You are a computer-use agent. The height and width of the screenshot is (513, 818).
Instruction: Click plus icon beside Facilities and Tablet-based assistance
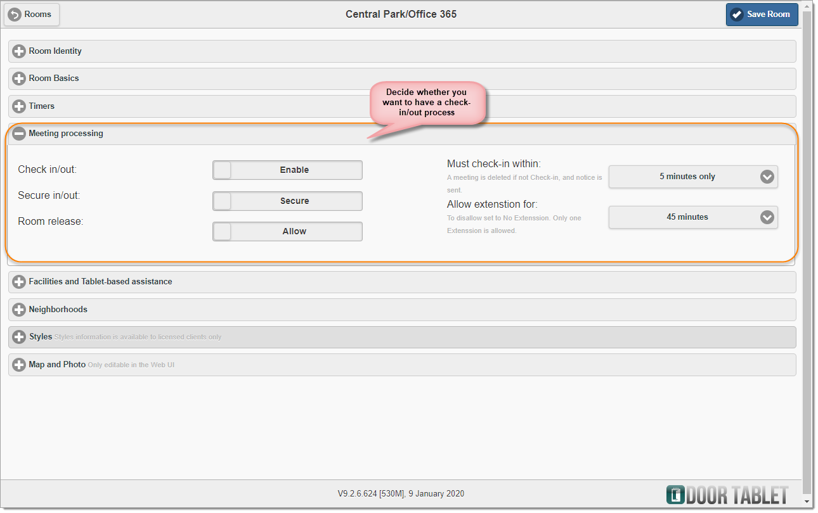19,282
